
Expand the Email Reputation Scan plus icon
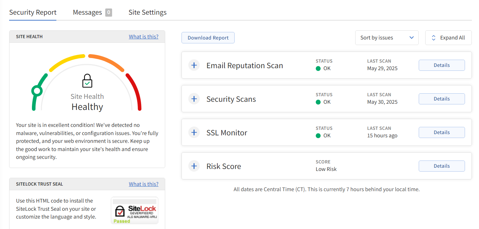click(x=194, y=65)
